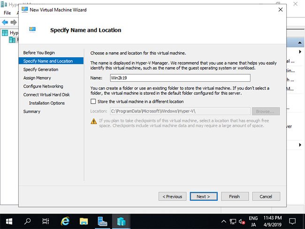
Task: Go to Before You Begin step
Action: pos(39,53)
